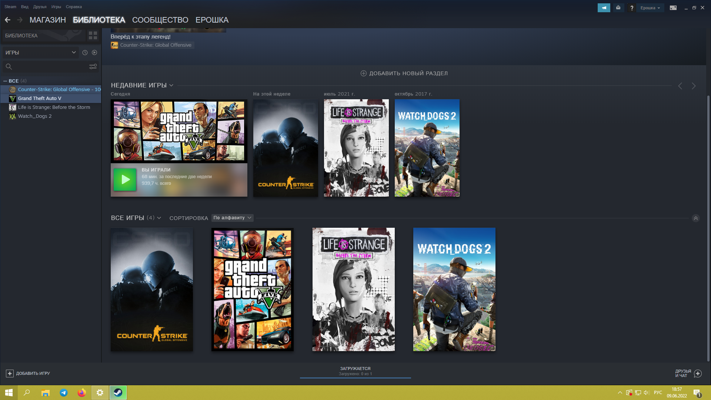711x400 pixels.
Task: Click the back navigation arrow
Action: click(7, 20)
